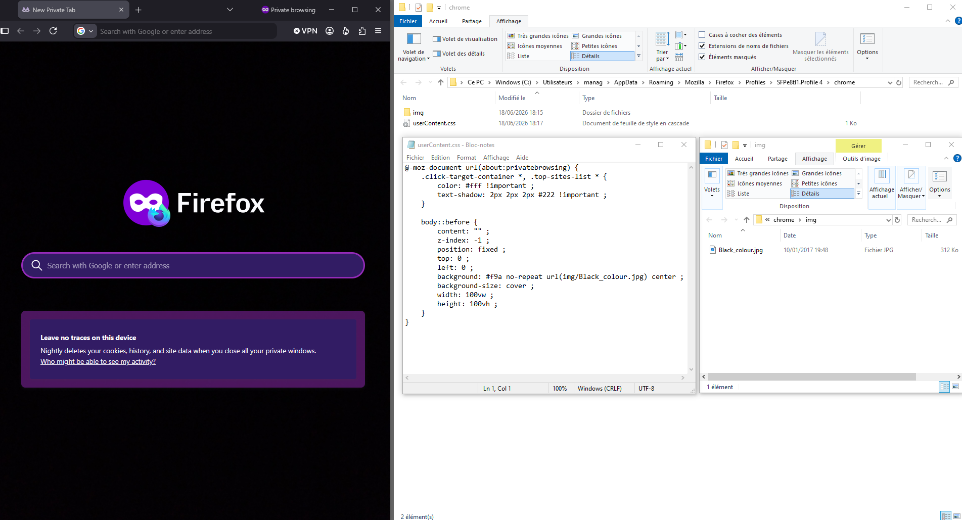Toggle Extensions de noms de fichiers checkbox

pos(702,46)
